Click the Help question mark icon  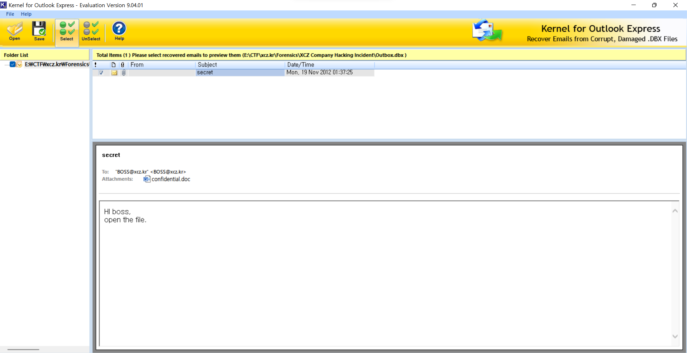tap(119, 31)
